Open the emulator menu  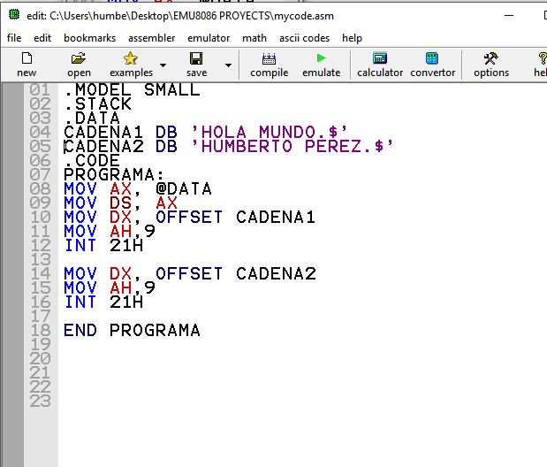pyautogui.click(x=209, y=38)
